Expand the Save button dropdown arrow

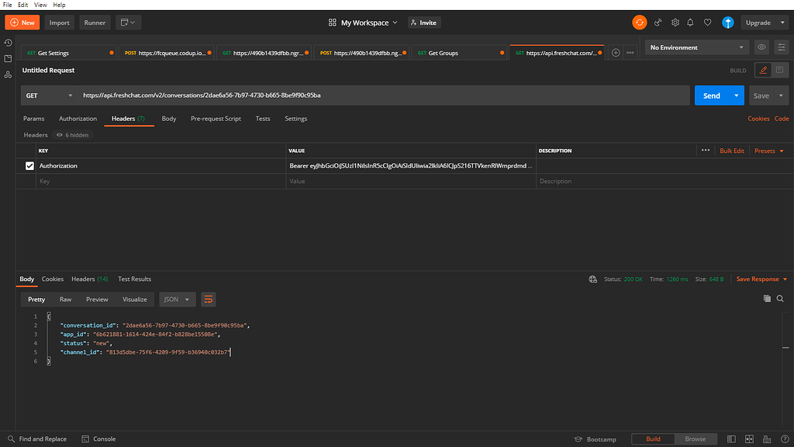tap(782, 95)
